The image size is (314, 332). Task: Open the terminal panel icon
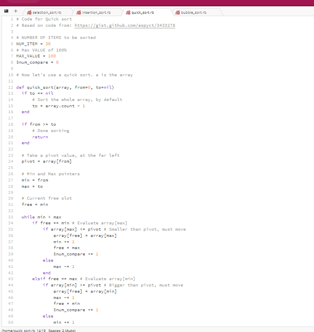[6, 11]
